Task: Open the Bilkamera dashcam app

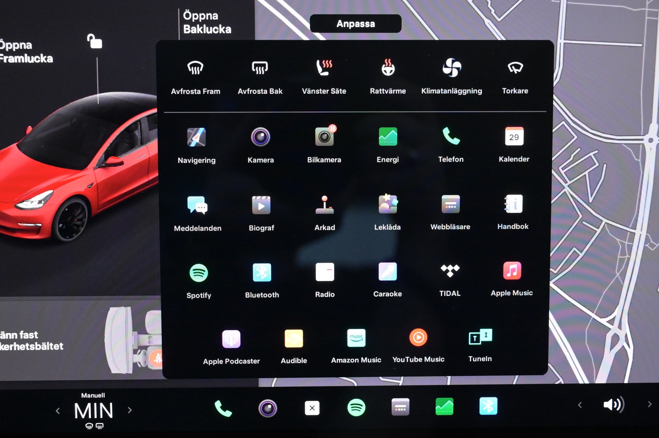Action: point(324,144)
